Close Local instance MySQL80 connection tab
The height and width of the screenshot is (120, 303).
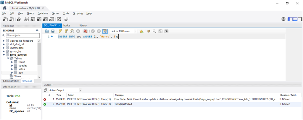pyautogui.click(x=43, y=8)
